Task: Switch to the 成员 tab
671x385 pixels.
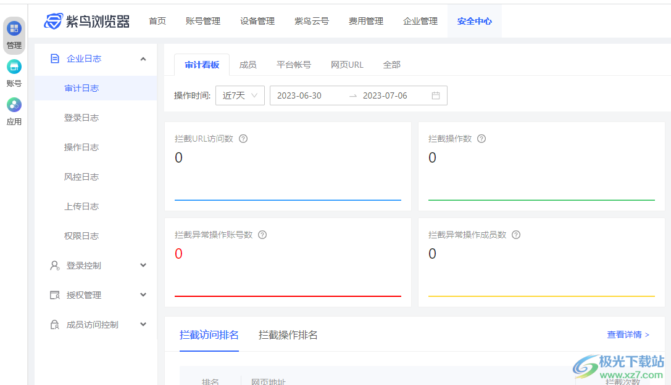Action: click(x=248, y=65)
